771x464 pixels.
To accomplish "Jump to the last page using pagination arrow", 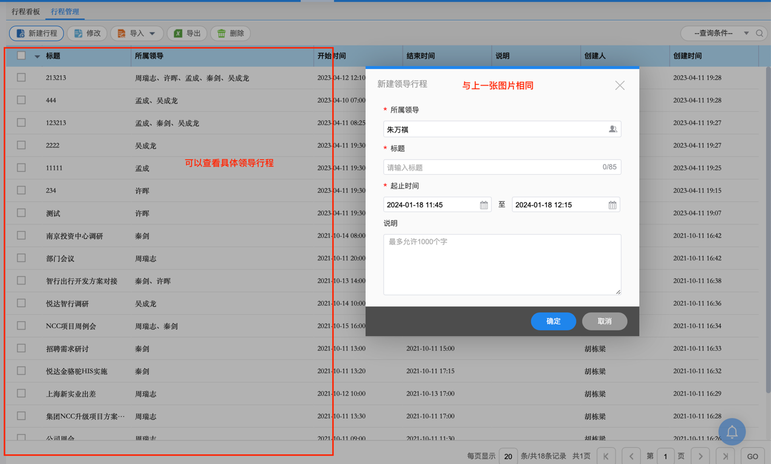I will tap(724, 455).
